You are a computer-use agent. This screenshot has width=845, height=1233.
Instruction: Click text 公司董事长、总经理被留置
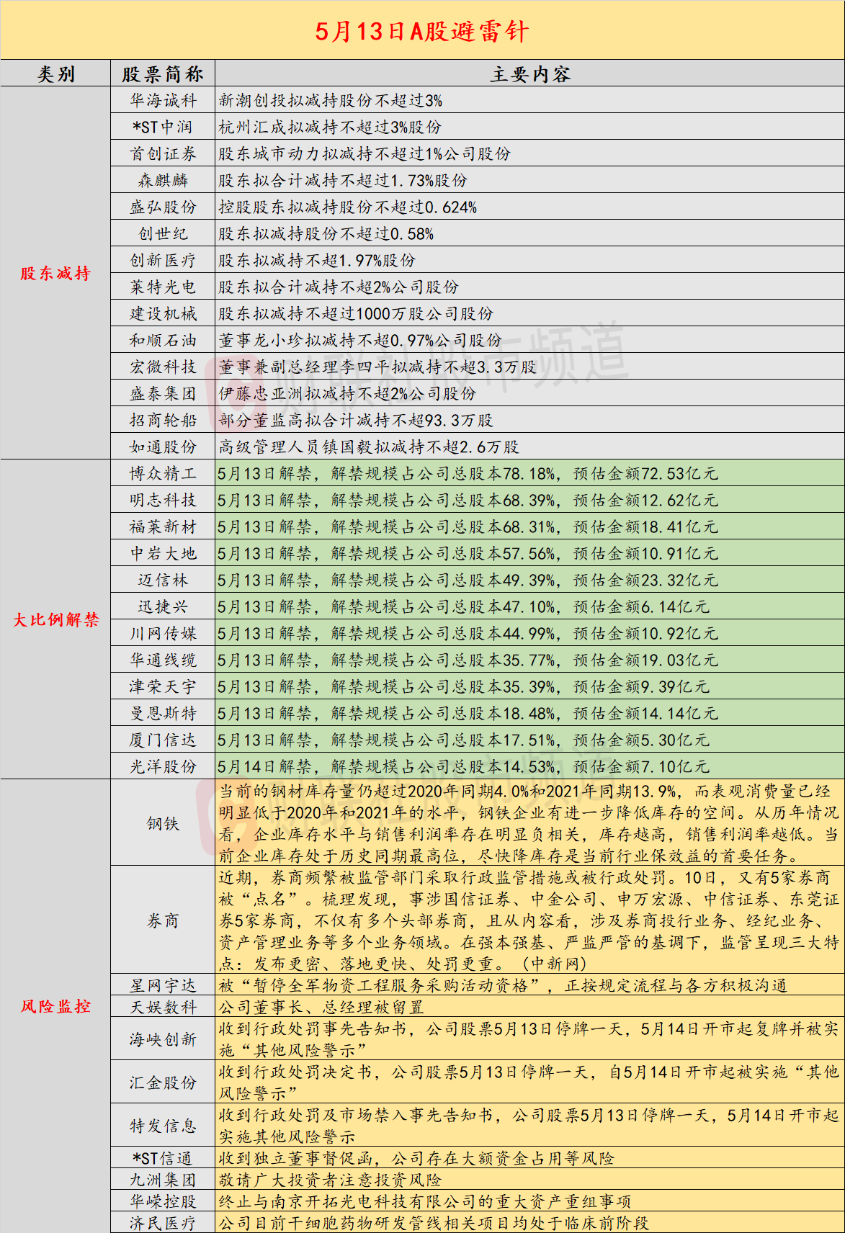pyautogui.click(x=321, y=1007)
